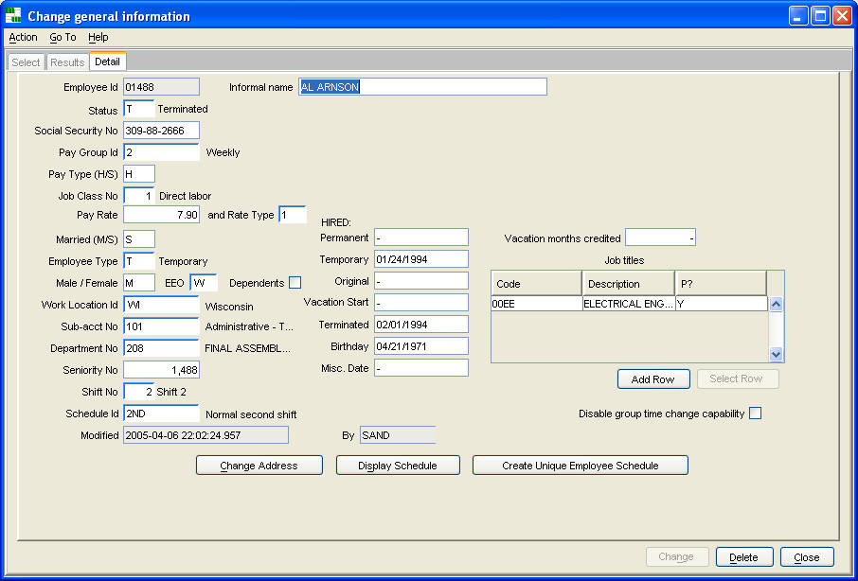Click the Terminated date field
The width and height of the screenshot is (858, 581).
421,324
